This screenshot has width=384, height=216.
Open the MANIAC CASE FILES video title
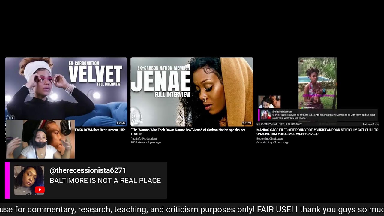[x=317, y=132]
